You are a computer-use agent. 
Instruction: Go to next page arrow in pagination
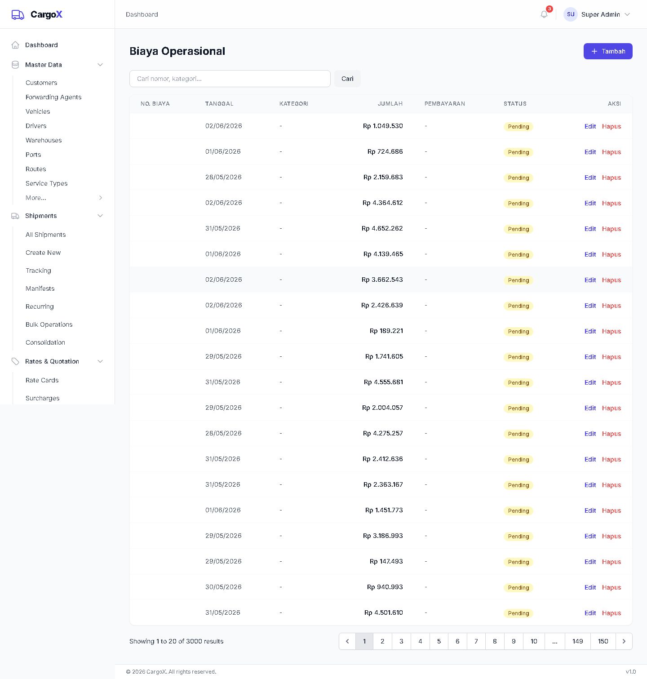(x=624, y=641)
